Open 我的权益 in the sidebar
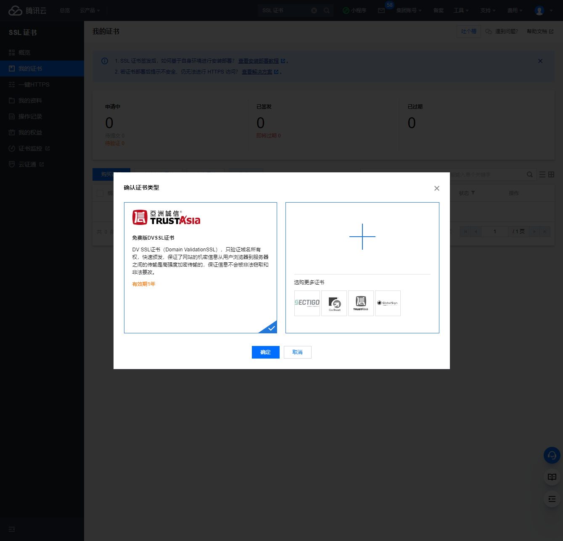 (x=42, y=132)
